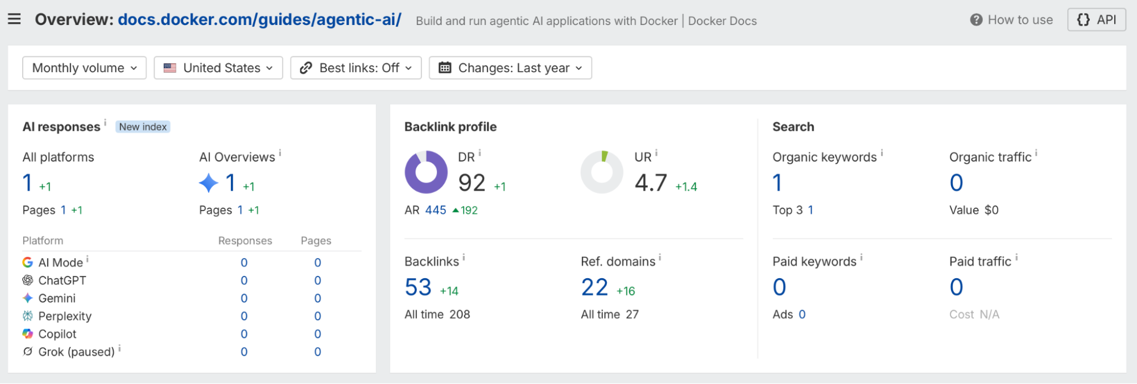Click Grok (paused) responses value 0
1137x384 pixels.
[x=244, y=352]
